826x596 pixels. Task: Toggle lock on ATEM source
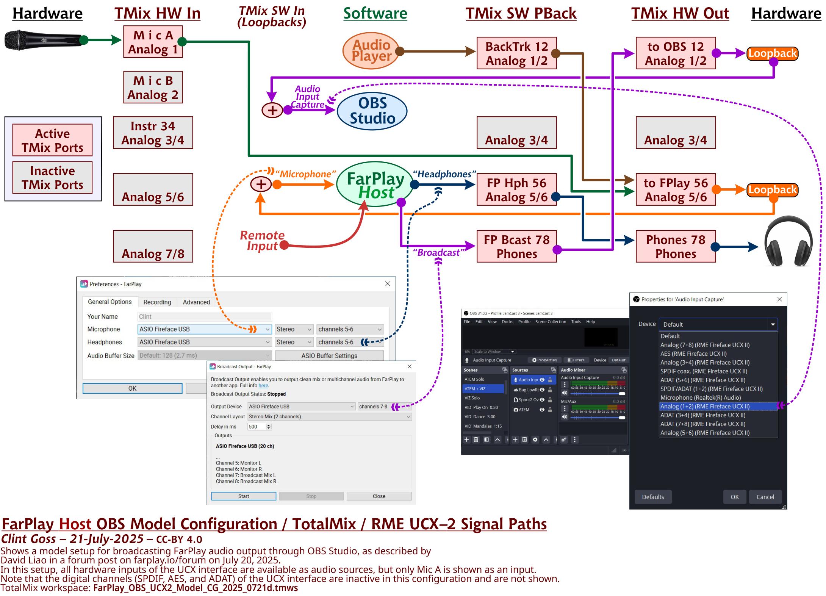click(550, 410)
